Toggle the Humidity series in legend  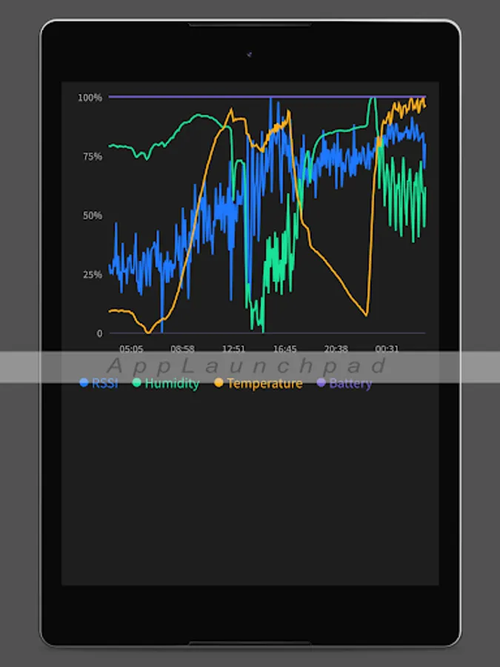click(166, 383)
